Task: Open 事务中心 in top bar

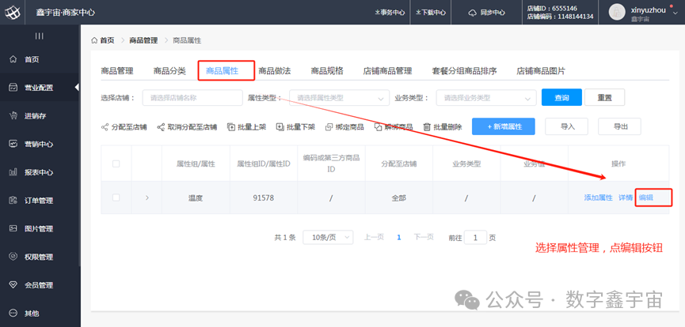Action: coord(390,13)
